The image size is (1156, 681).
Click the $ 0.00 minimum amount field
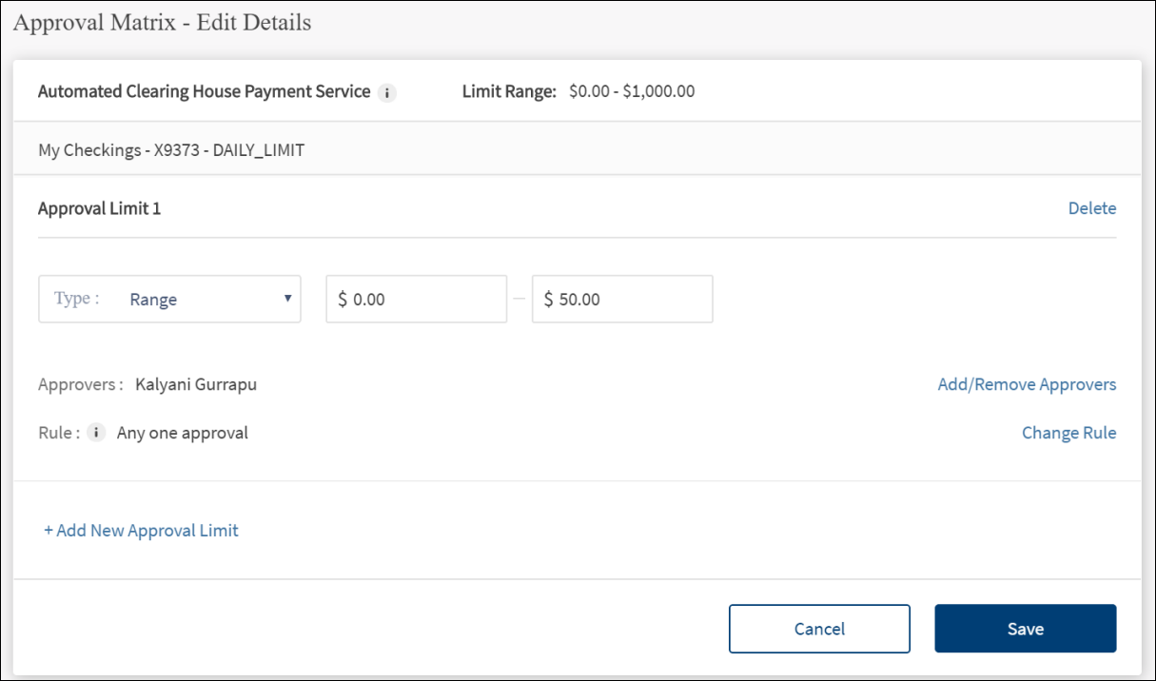pos(416,300)
